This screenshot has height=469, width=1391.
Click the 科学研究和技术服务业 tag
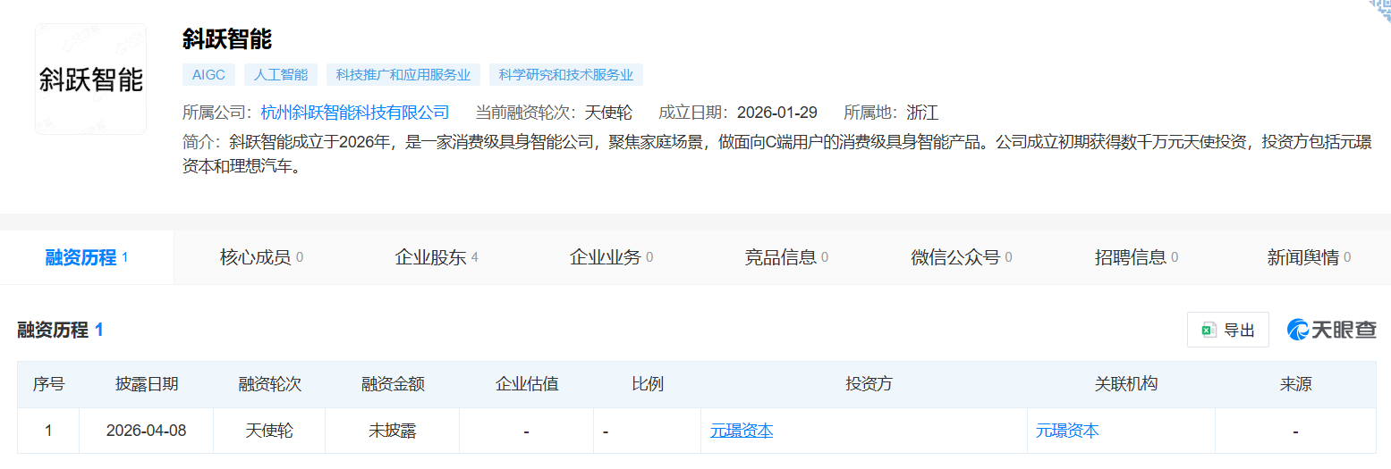click(x=565, y=75)
